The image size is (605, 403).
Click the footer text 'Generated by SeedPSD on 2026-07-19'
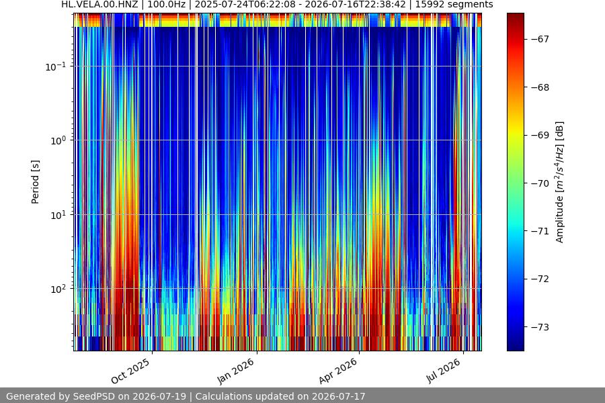96,396
